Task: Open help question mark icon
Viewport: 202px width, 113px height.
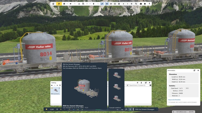Action: (x=149, y=4)
